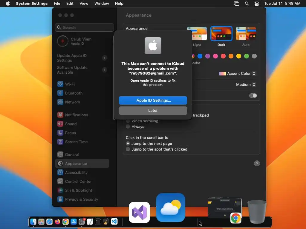Pick the red accent color
The width and height of the screenshot is (306, 229).
[x=223, y=56]
